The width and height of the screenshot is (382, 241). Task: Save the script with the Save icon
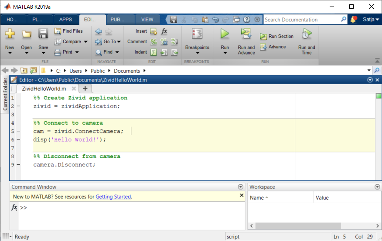click(x=43, y=34)
